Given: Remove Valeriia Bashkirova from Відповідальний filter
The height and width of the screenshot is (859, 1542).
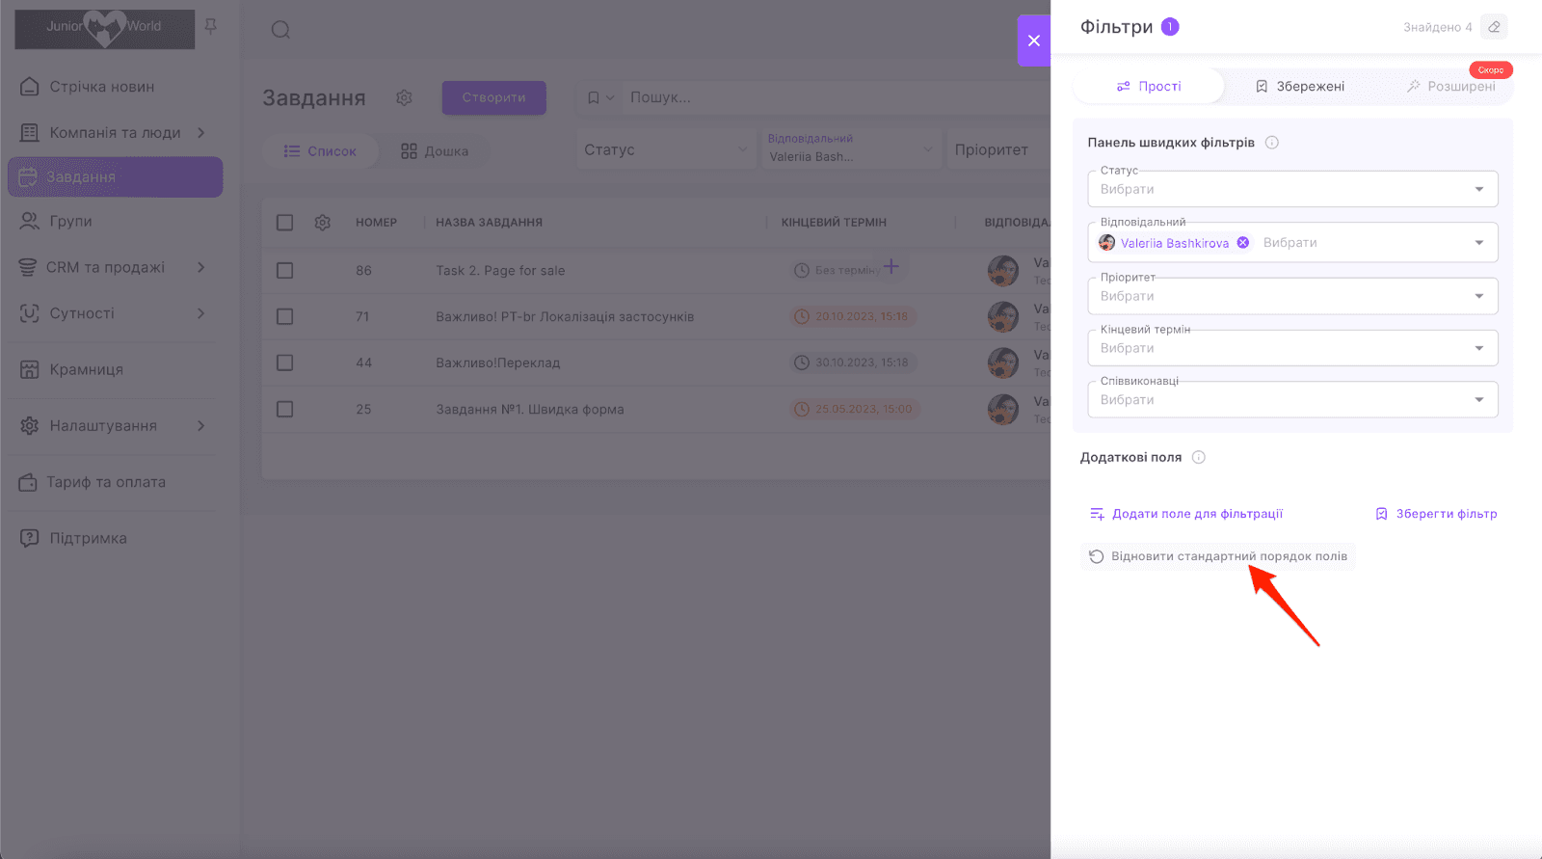Looking at the screenshot, I should (1243, 243).
